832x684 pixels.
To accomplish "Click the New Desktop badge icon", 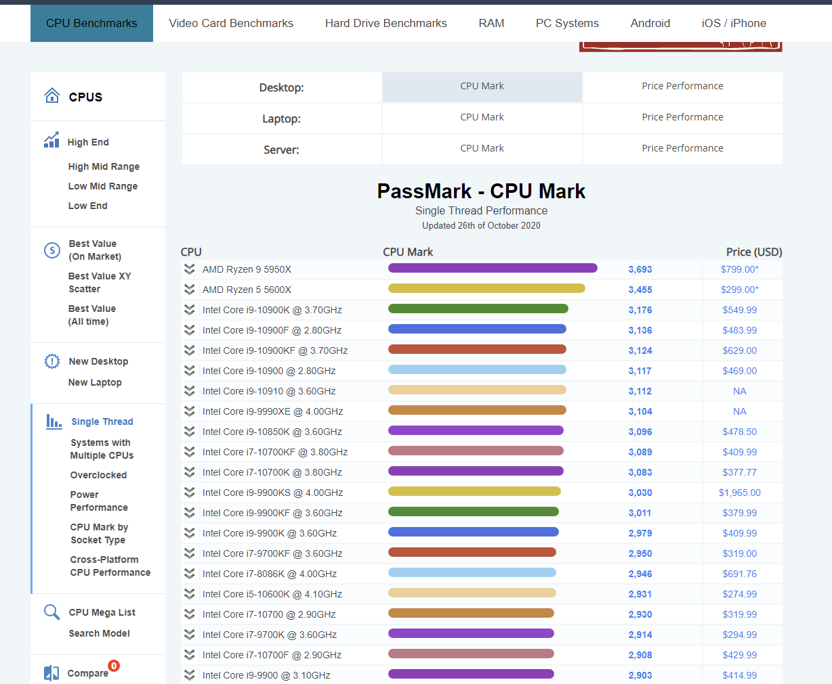I will coord(52,361).
